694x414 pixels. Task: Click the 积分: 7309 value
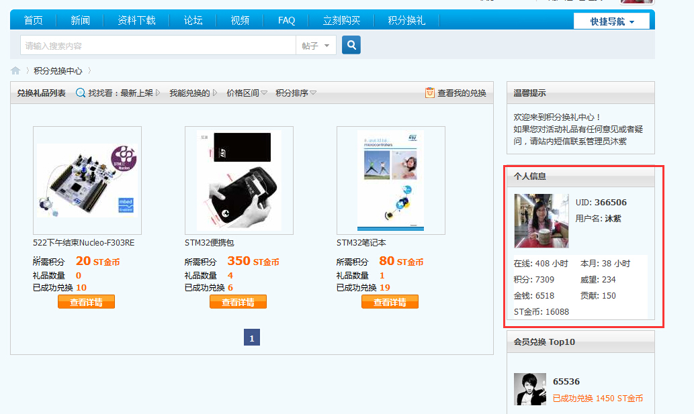pyautogui.click(x=534, y=279)
